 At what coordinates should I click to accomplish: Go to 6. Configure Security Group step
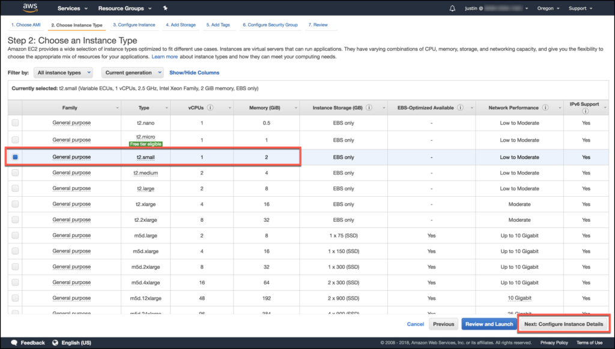click(x=270, y=25)
